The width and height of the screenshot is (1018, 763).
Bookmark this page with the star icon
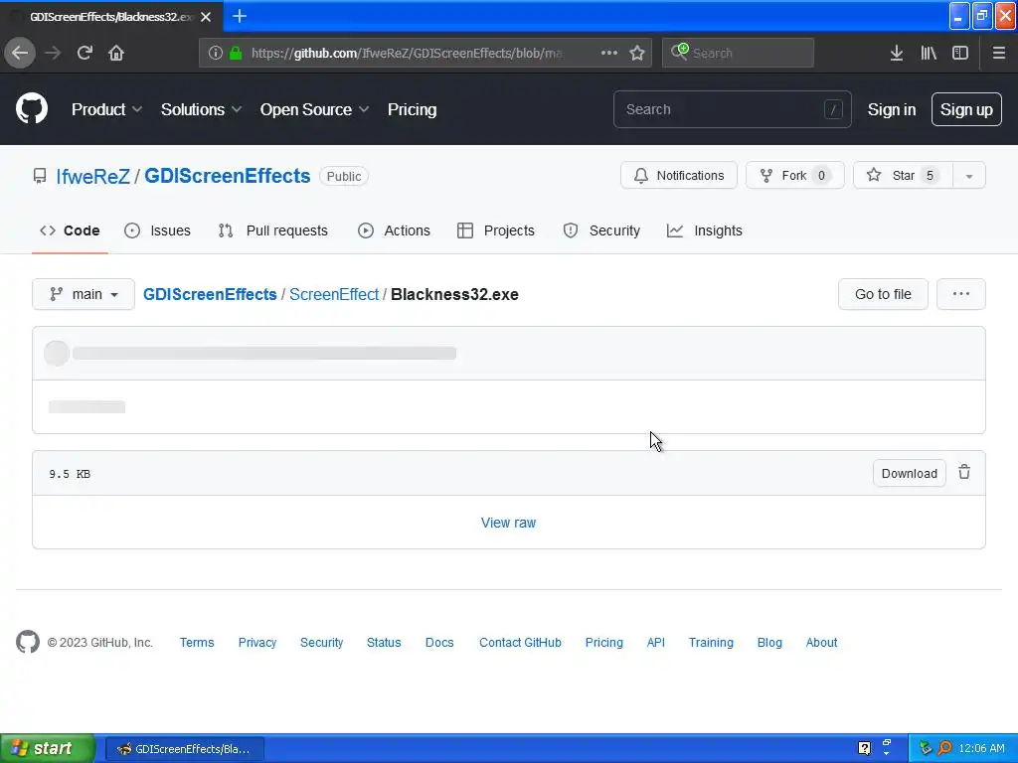637,53
